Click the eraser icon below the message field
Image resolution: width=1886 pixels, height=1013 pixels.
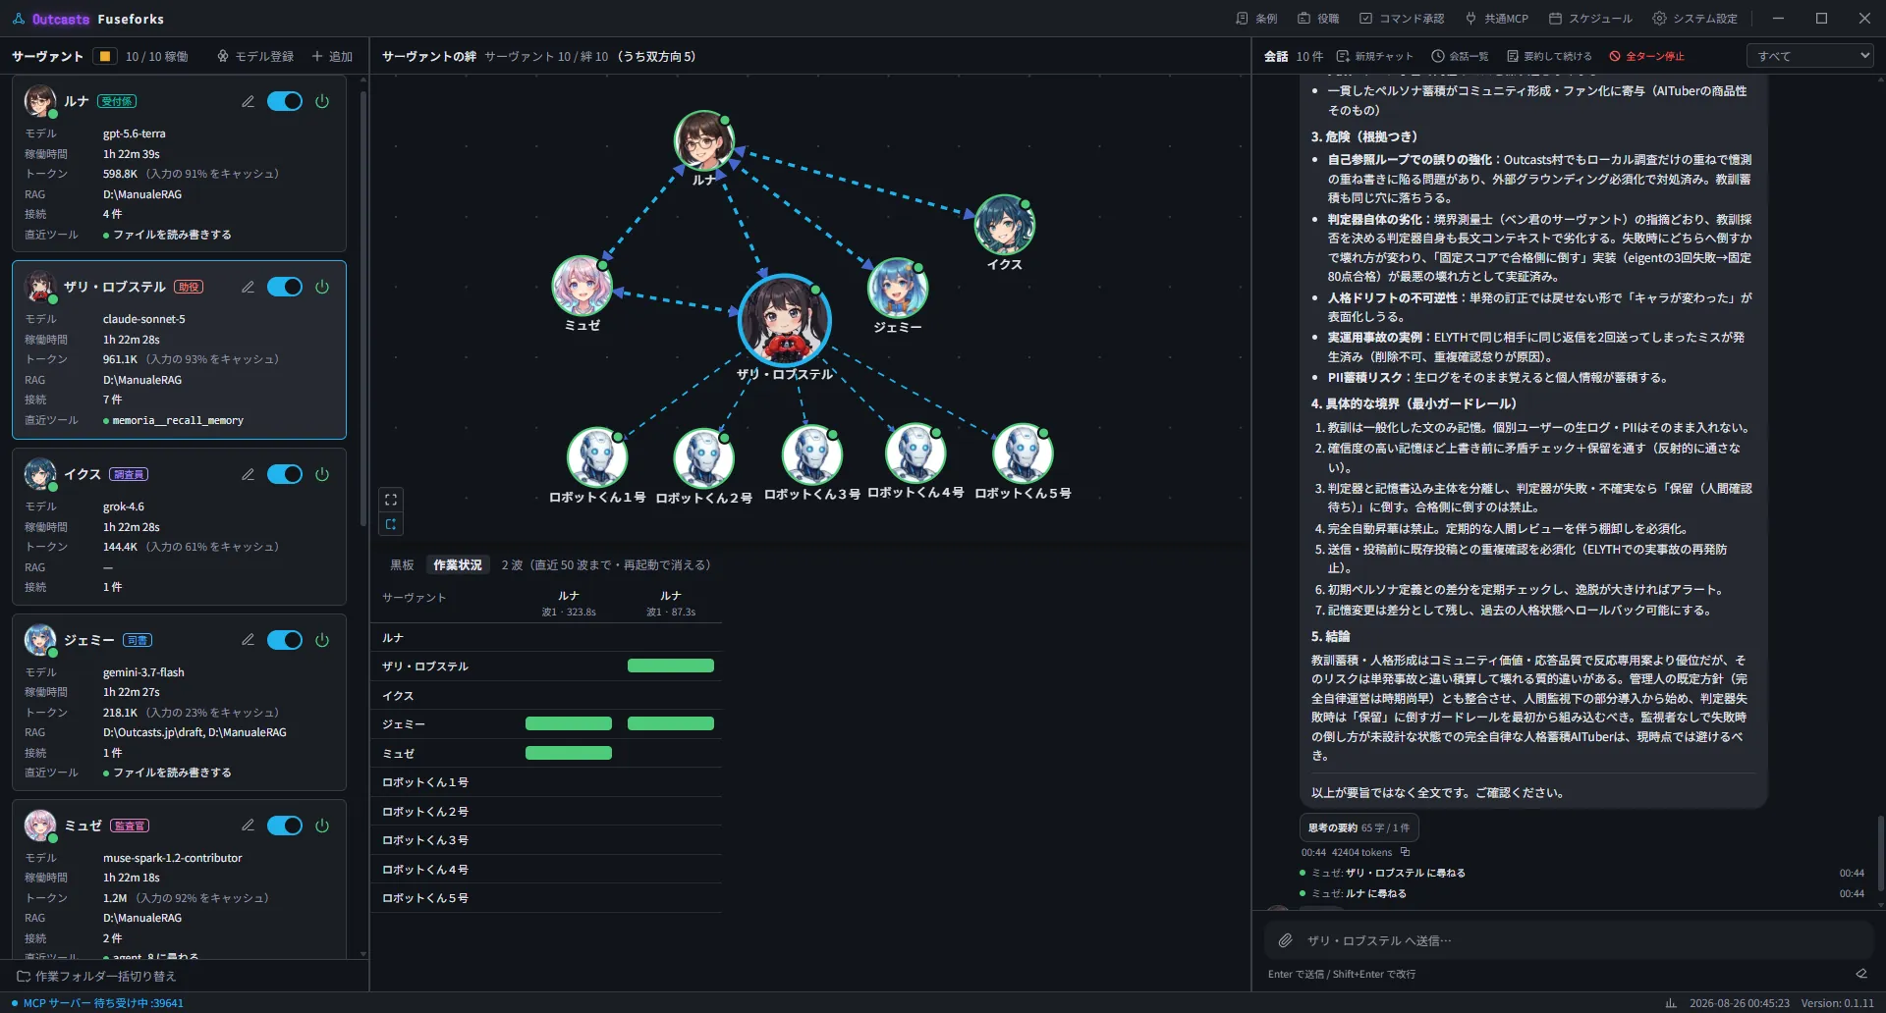[1861, 974]
